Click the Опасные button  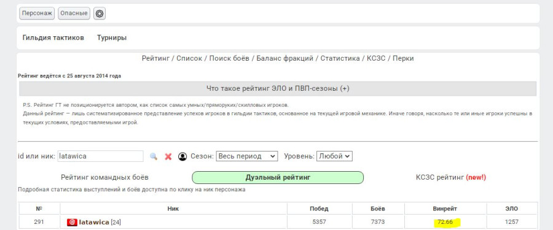pos(74,13)
